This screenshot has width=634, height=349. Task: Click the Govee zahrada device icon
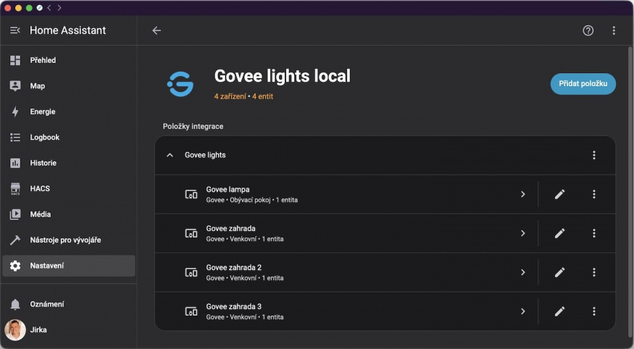191,233
